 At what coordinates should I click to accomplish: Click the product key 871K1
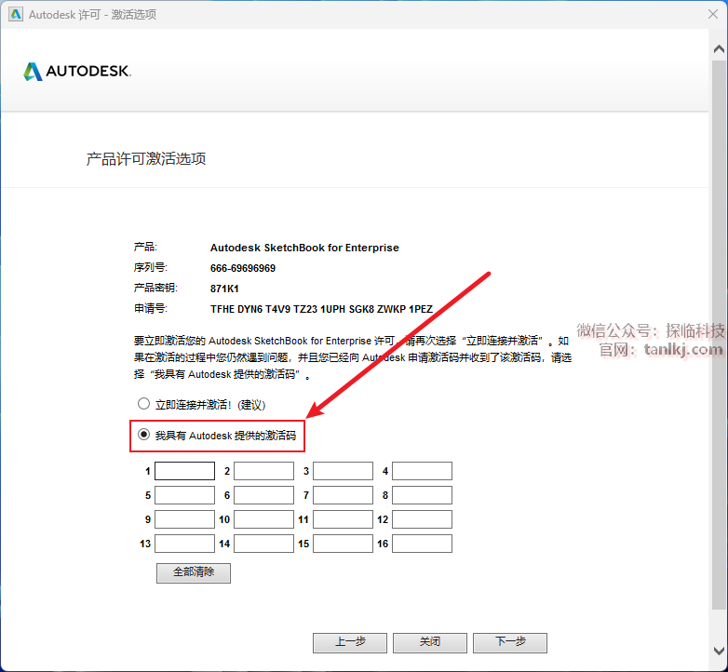[224, 289]
